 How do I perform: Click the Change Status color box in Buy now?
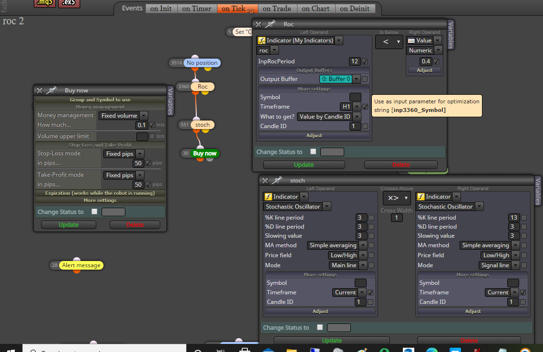click(113, 211)
